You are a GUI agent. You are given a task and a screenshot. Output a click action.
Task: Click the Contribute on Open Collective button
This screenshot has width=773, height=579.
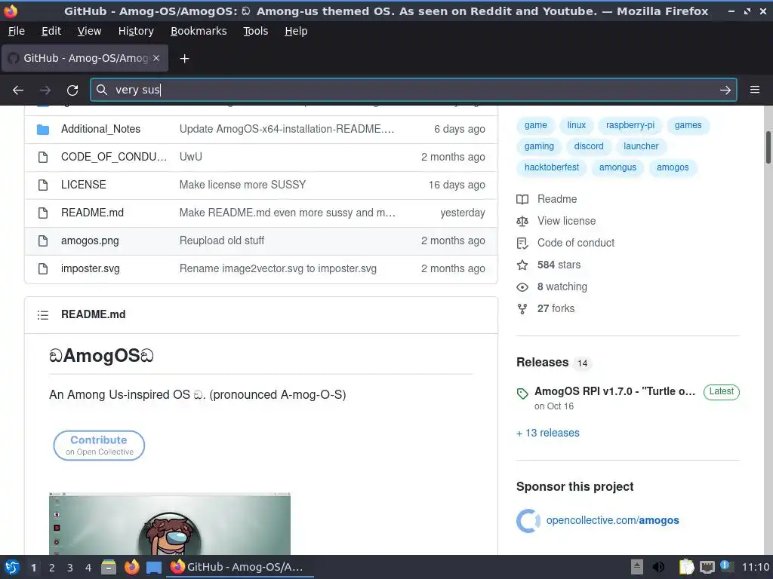click(x=99, y=446)
